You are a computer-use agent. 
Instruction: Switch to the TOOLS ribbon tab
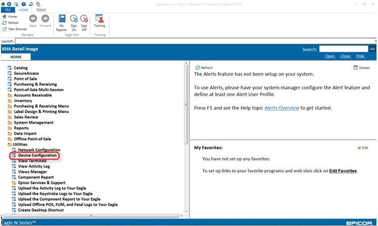point(41,9)
